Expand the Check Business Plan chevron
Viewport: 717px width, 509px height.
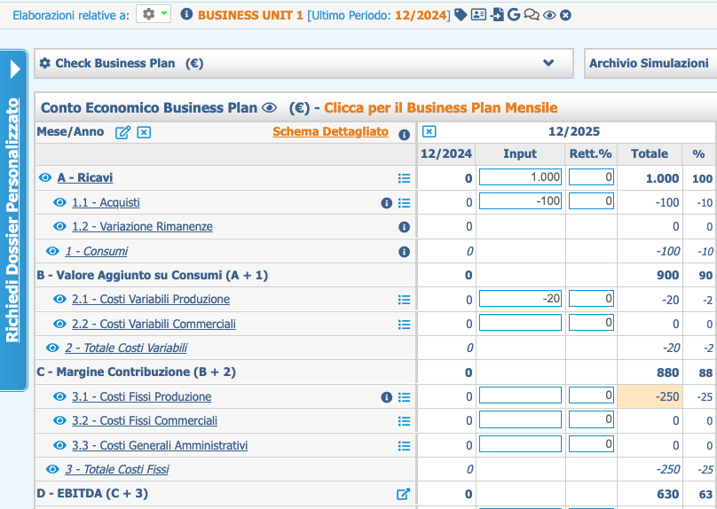[x=548, y=63]
